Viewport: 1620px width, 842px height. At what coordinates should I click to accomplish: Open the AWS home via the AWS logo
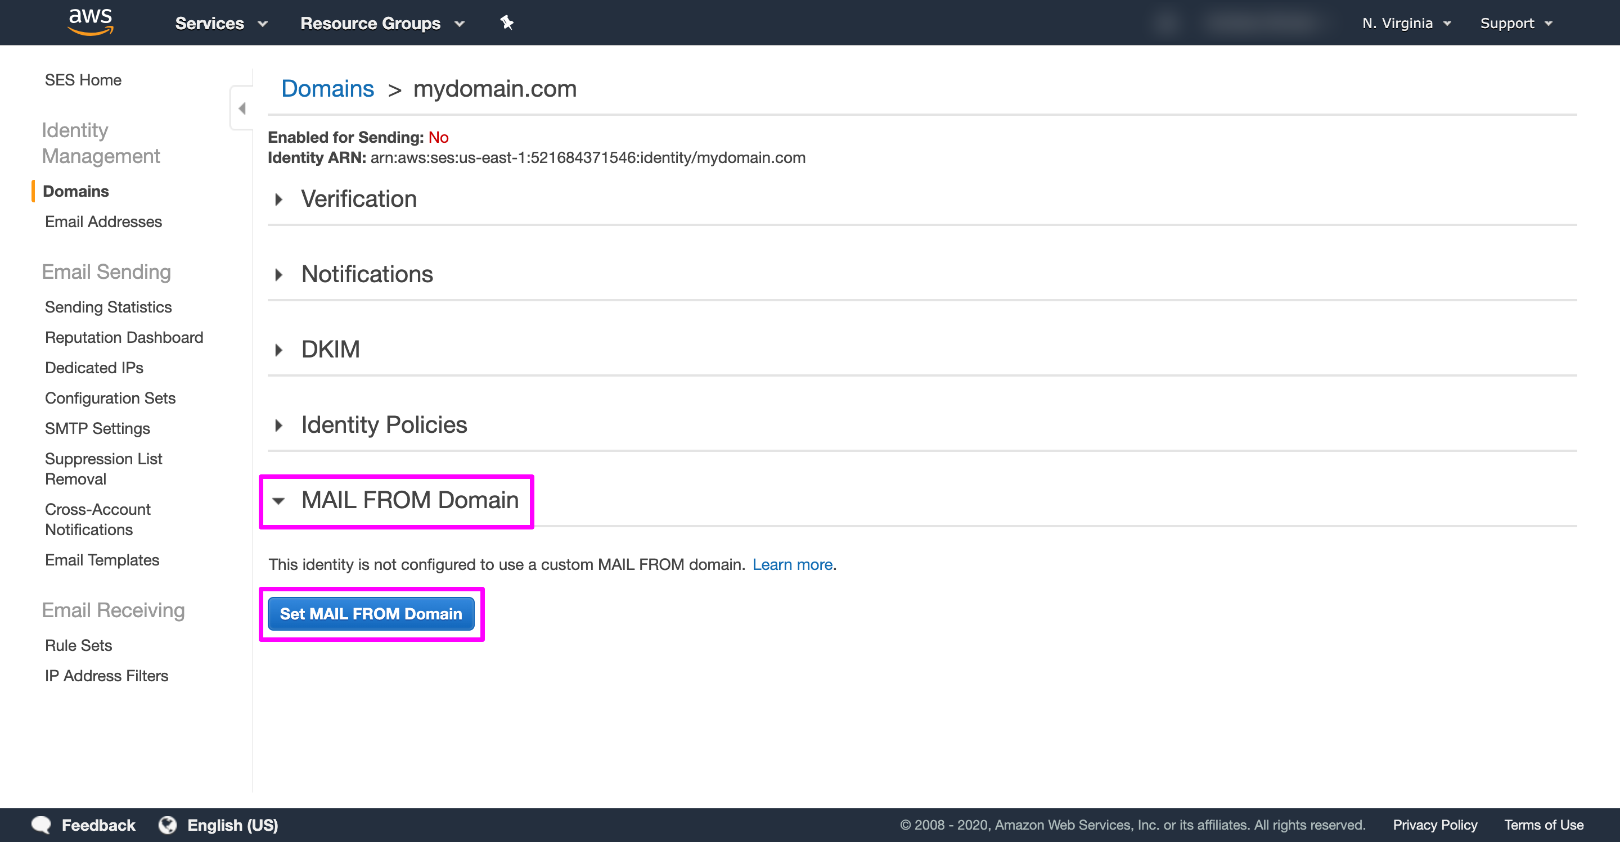[90, 22]
